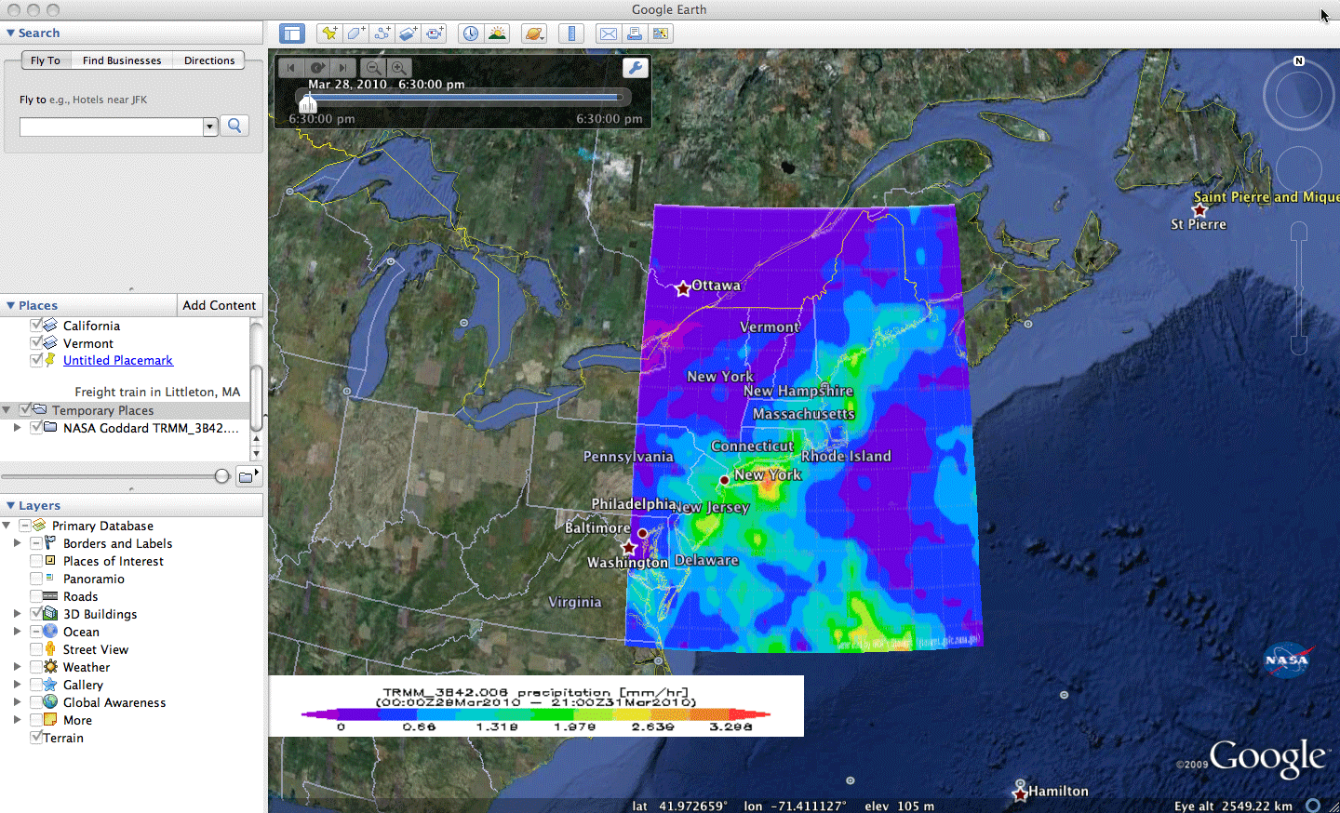Open the Untitled Placemark link

coord(118,360)
